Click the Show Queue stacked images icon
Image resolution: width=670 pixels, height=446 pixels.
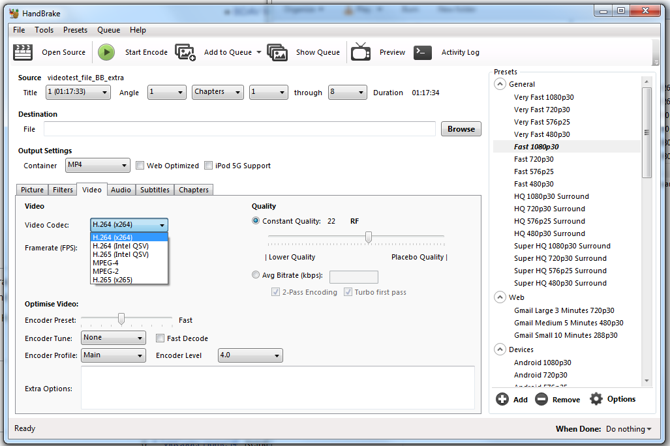[277, 52]
